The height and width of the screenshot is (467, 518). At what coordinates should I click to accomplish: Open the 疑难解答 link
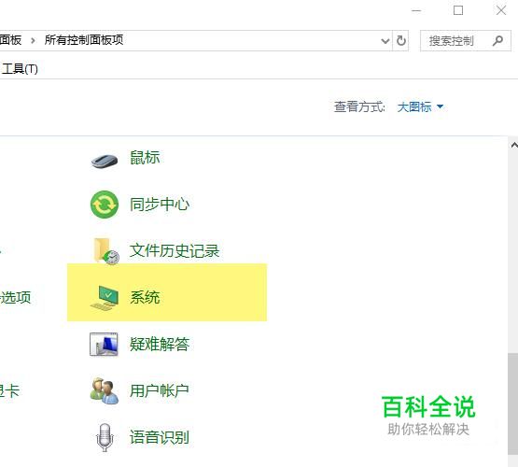160,344
